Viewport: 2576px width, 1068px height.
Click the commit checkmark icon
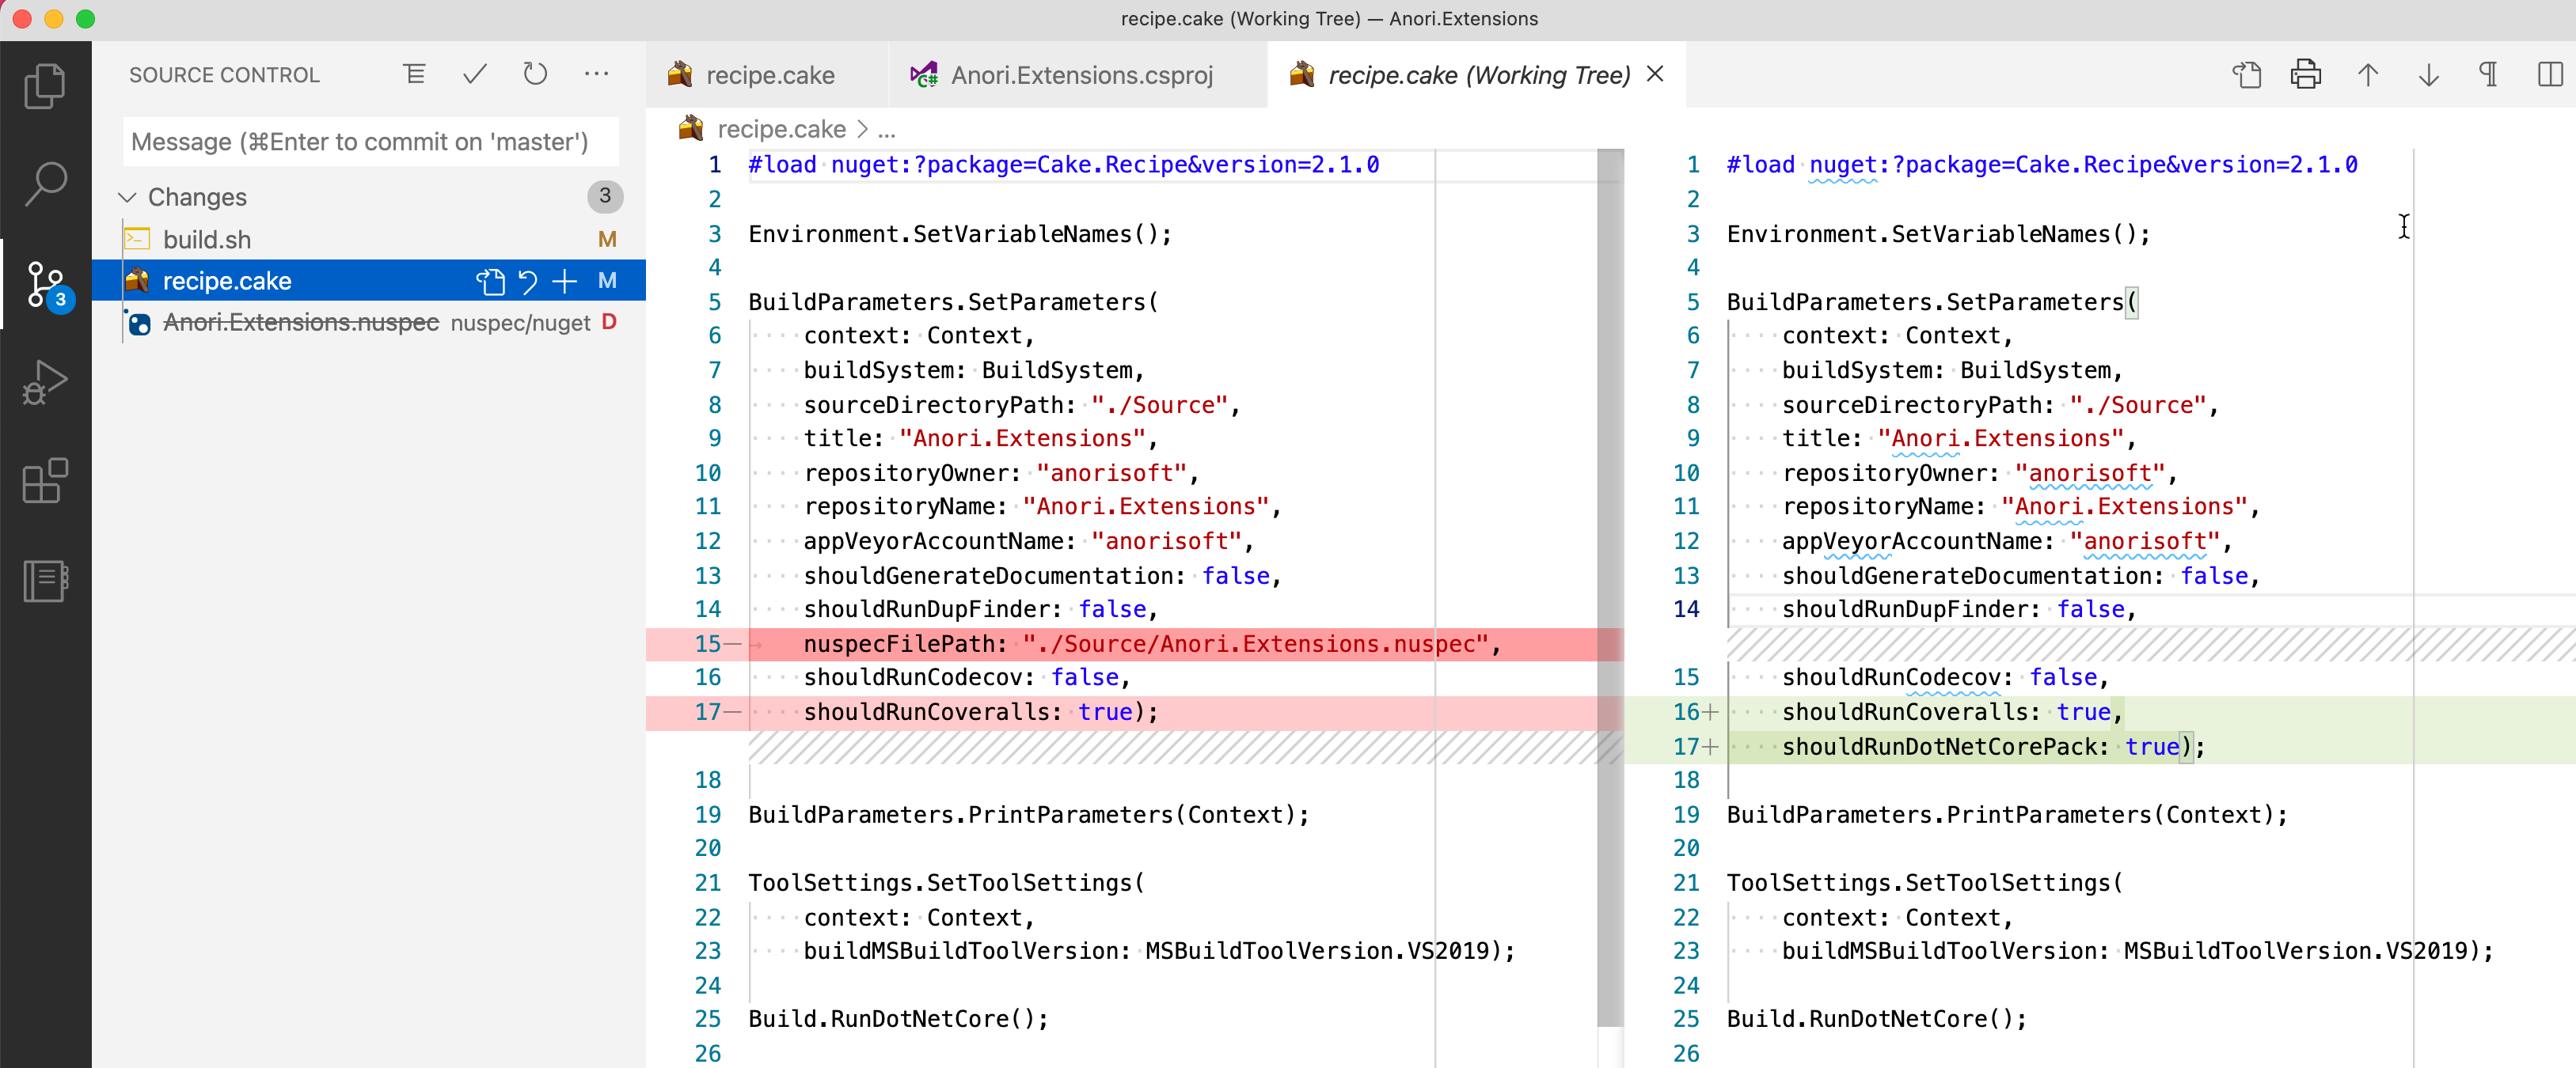coord(475,74)
